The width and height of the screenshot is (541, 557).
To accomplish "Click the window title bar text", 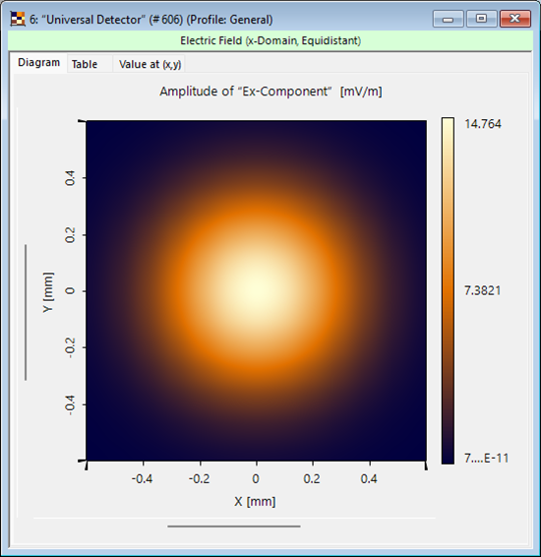I will point(151,20).
